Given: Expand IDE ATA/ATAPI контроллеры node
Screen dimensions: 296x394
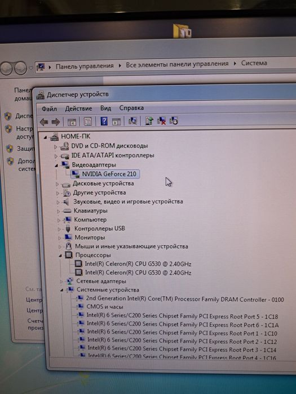Looking at the screenshot, I should click(x=56, y=156).
